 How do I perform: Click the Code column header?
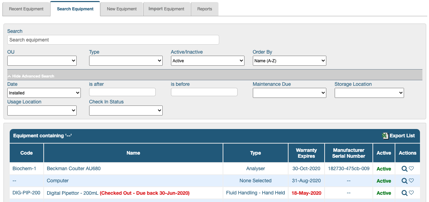pyautogui.click(x=27, y=153)
